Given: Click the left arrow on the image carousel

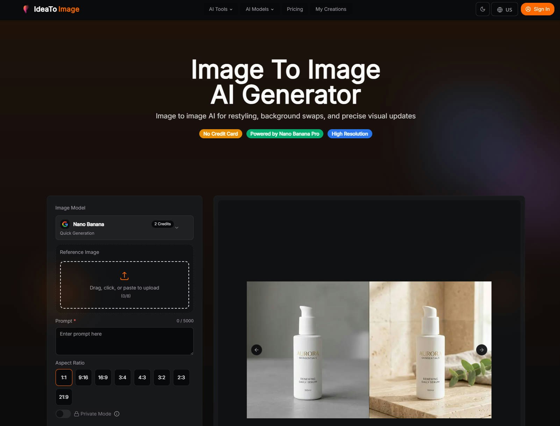Looking at the screenshot, I should tap(257, 350).
